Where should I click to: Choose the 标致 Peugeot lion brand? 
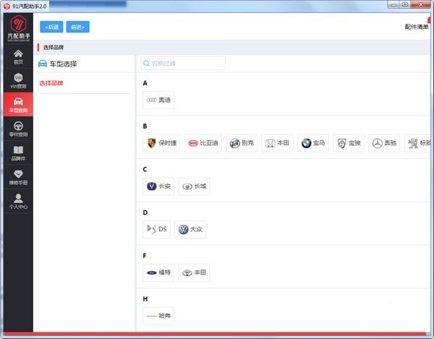pos(417,143)
